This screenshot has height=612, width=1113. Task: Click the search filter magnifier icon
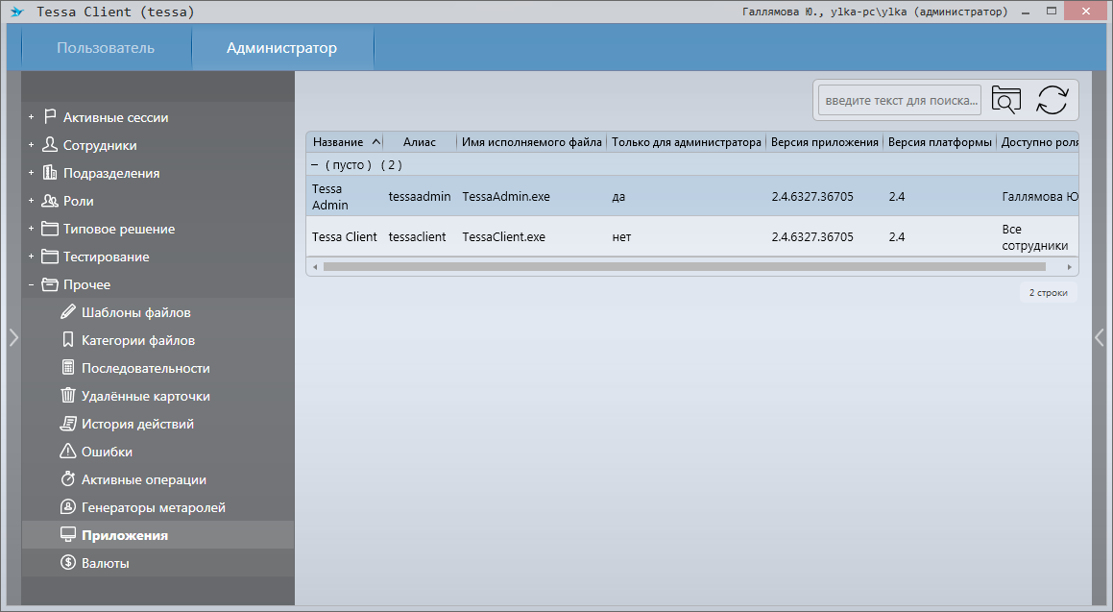1005,100
